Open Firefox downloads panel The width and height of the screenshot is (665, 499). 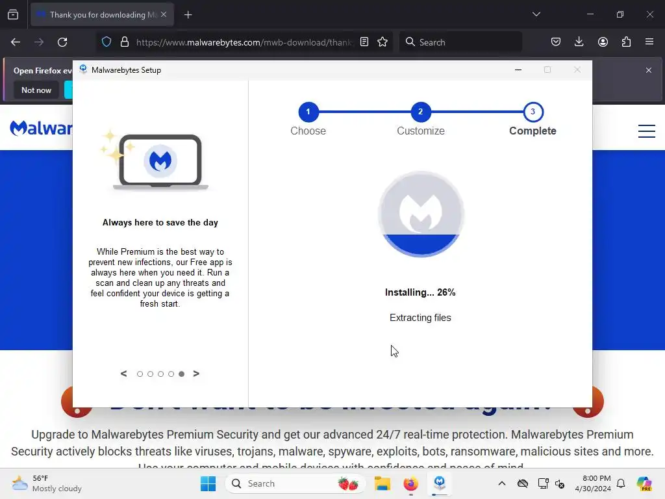tap(579, 42)
